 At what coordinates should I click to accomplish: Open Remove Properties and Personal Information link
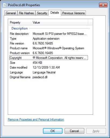(x=36, y=120)
